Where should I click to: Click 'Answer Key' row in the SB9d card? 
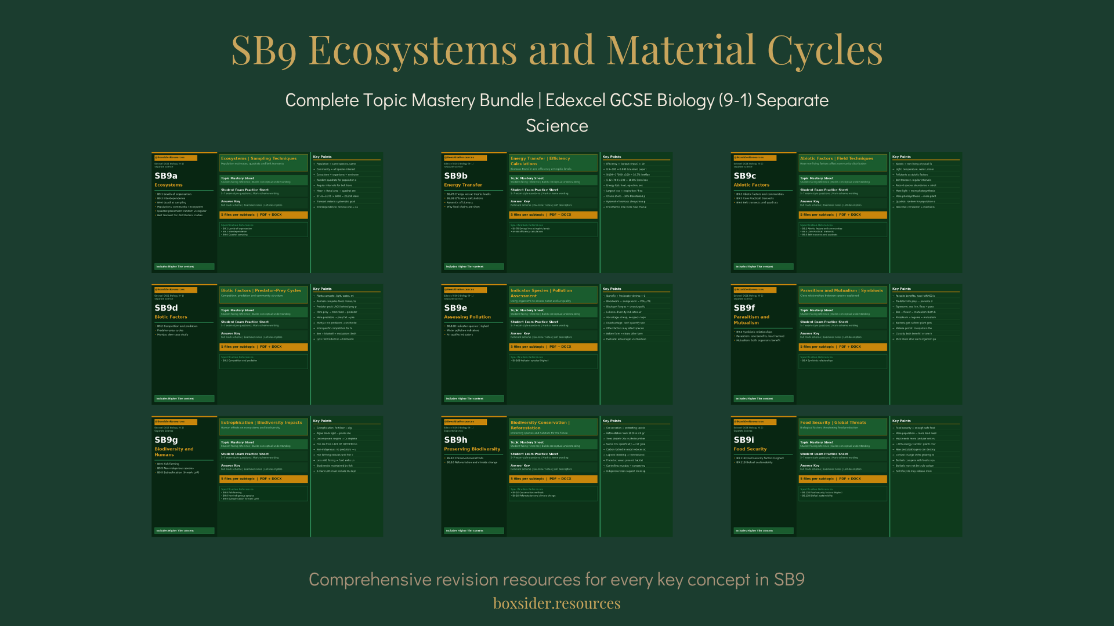263,335
